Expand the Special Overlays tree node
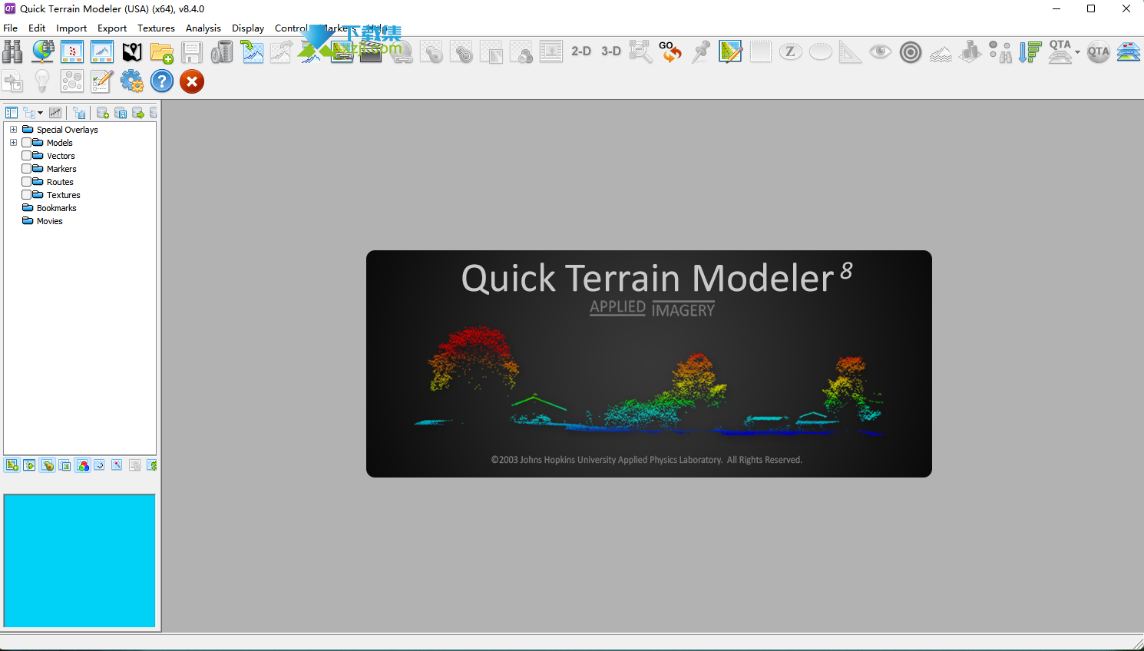1144x651 pixels. coord(13,130)
